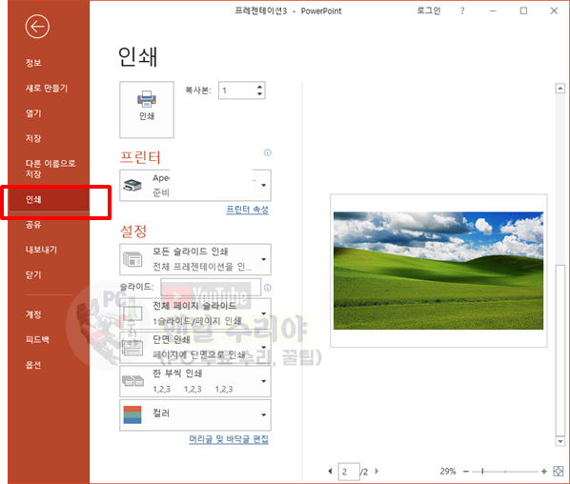Open the 컬러 color mode dropdown
The width and height of the screenshot is (570, 484).
tap(195, 414)
